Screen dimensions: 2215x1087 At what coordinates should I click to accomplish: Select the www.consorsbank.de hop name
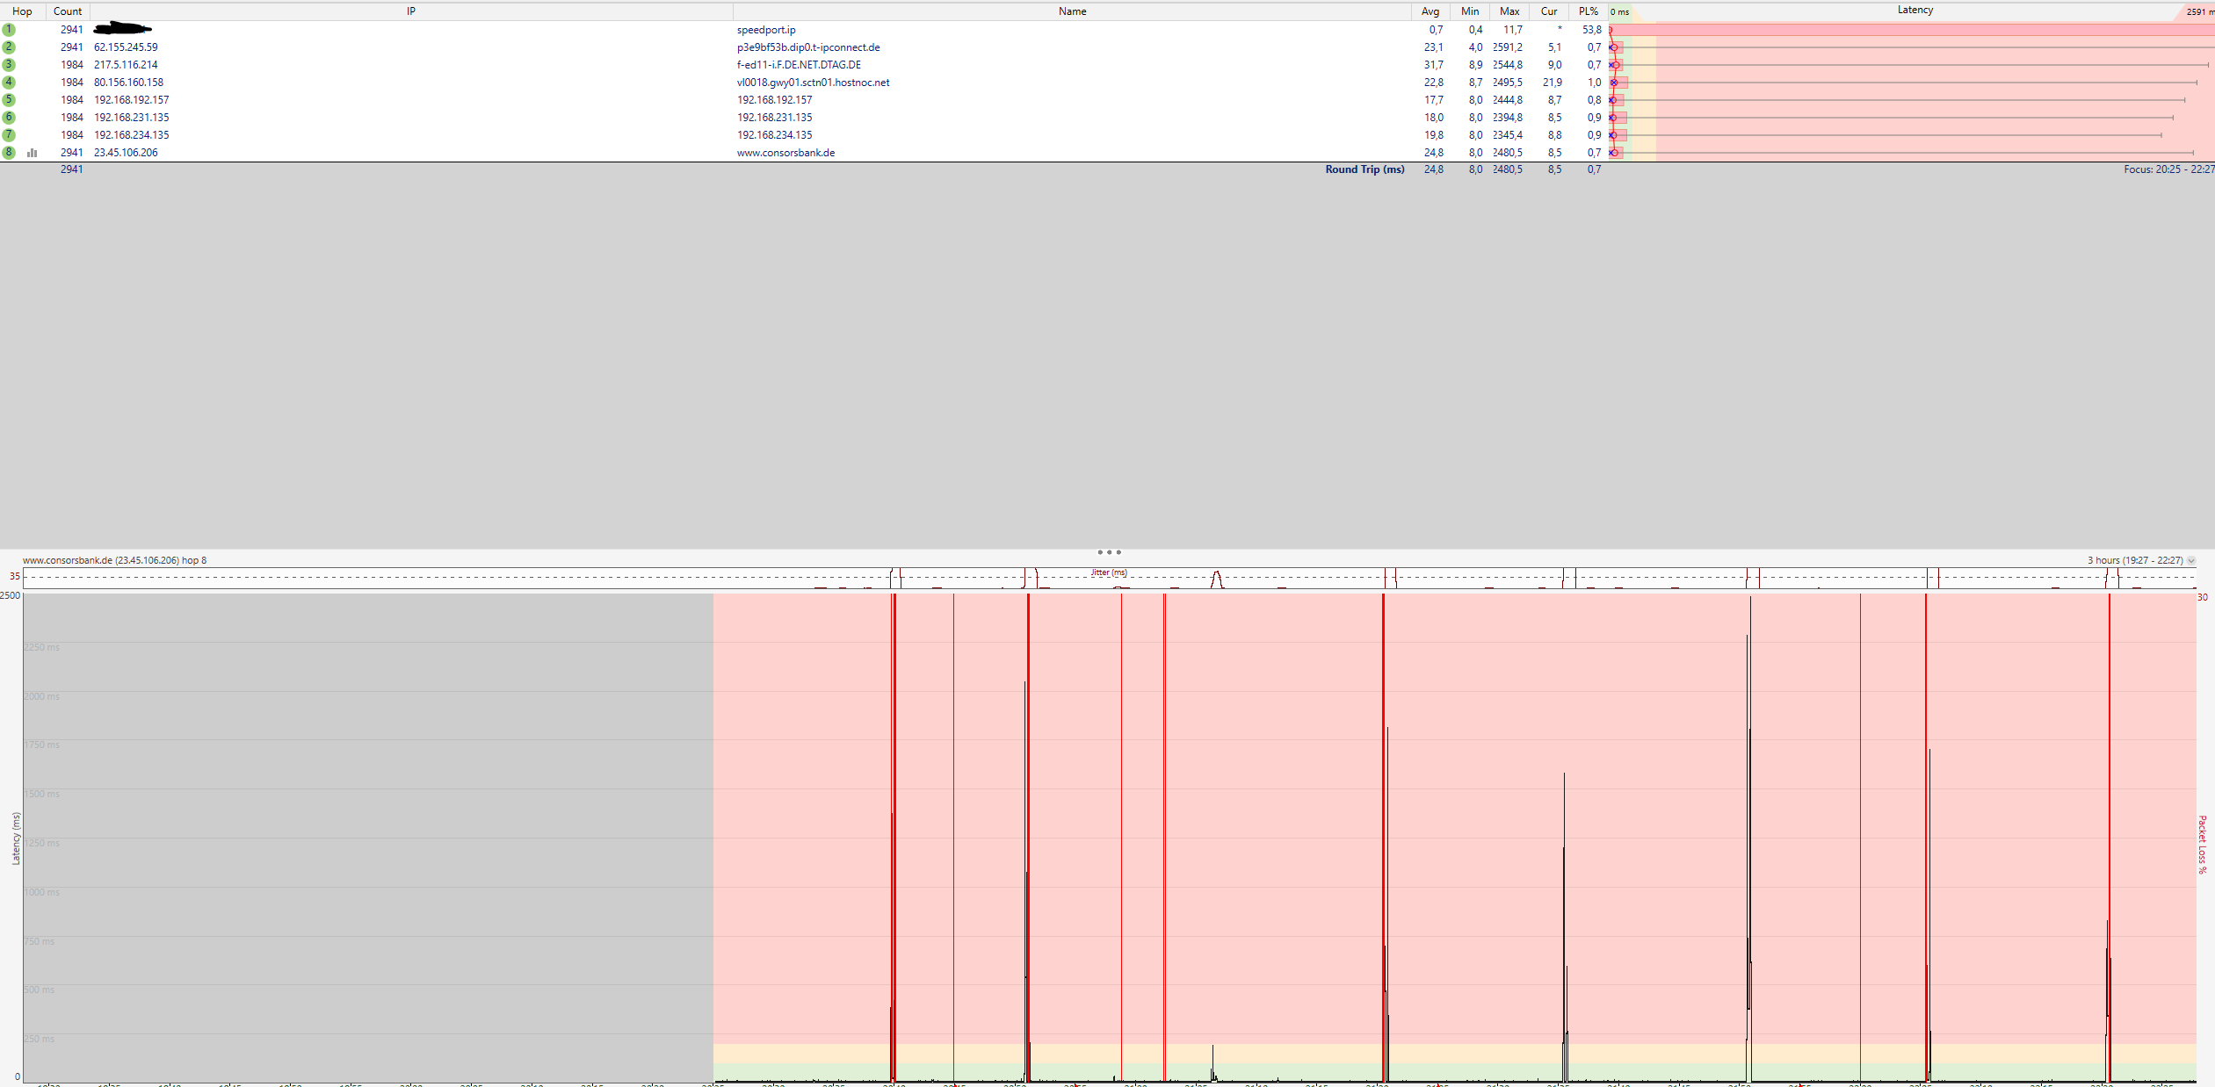[x=785, y=153]
